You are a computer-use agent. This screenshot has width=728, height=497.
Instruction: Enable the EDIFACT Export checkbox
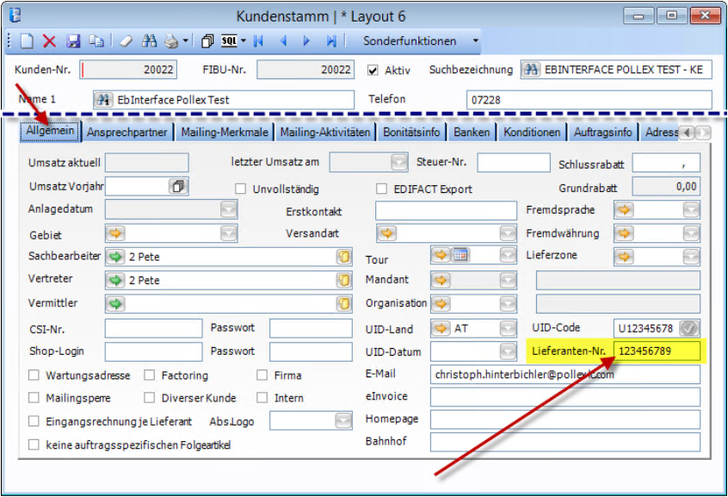[x=382, y=189]
